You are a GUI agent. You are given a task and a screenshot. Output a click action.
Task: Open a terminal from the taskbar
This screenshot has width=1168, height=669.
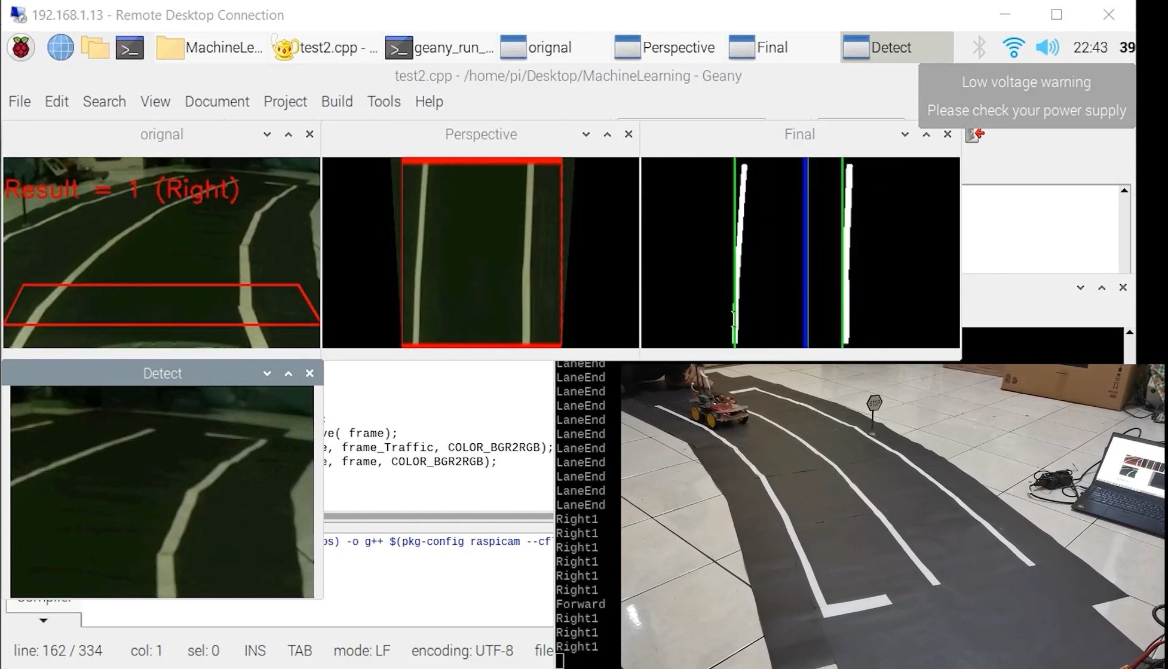(x=130, y=47)
